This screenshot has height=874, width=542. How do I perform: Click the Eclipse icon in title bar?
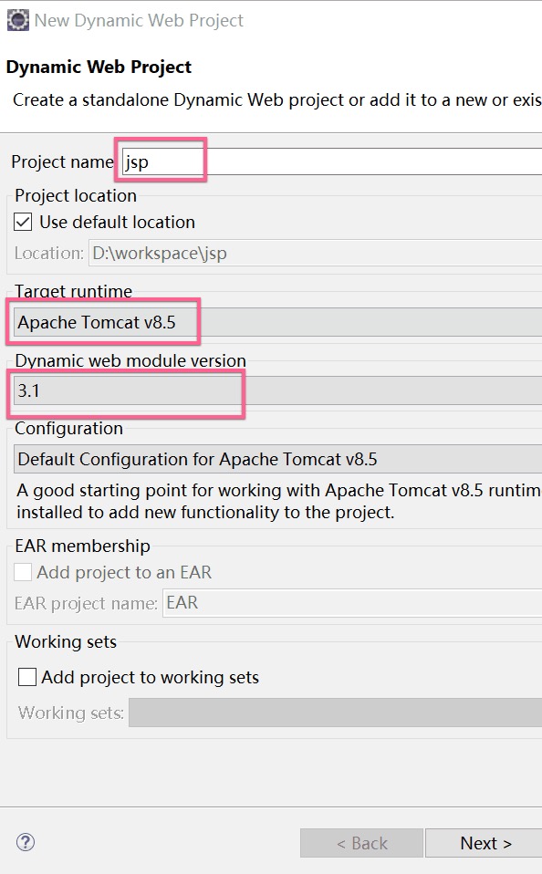pos(18,20)
